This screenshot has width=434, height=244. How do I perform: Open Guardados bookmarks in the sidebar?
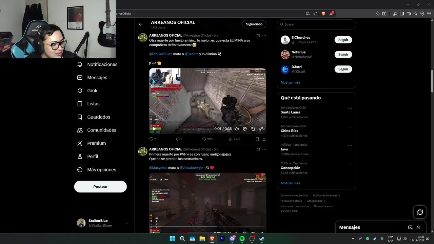coord(94,117)
